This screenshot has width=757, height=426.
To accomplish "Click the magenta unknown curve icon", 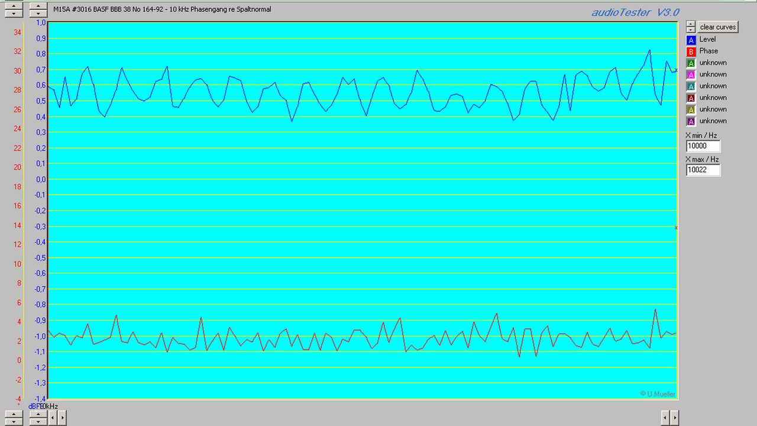I will point(691,74).
